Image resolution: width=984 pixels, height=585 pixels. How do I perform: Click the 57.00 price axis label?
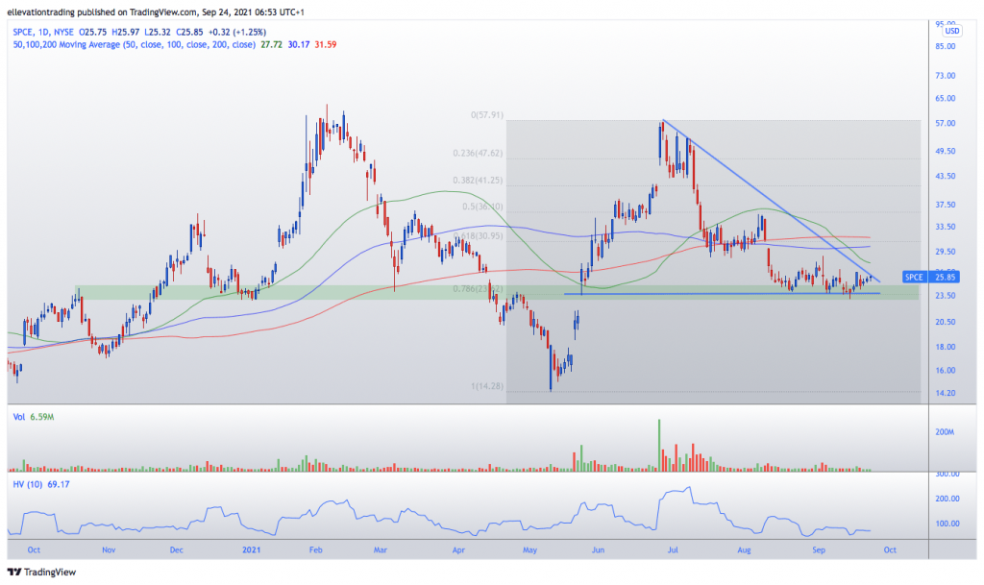click(946, 124)
